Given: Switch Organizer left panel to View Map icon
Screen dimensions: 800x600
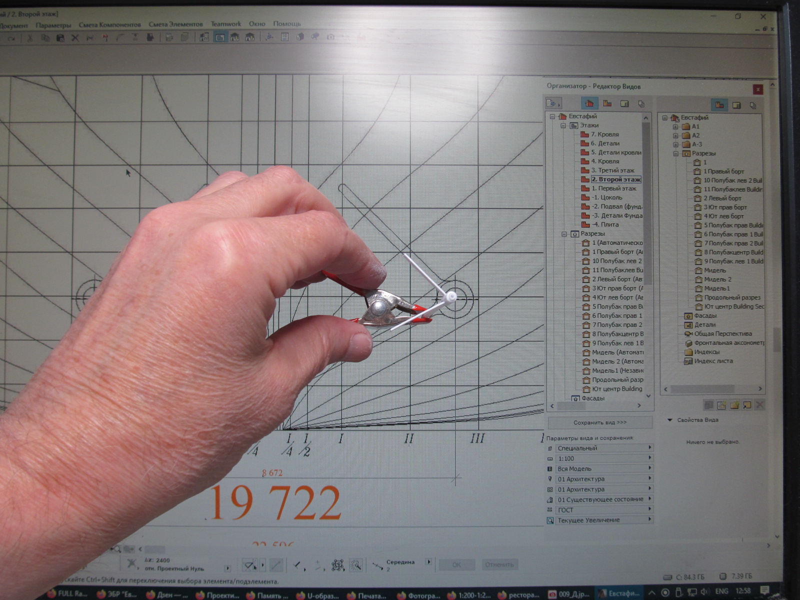Looking at the screenshot, I should pos(607,103).
